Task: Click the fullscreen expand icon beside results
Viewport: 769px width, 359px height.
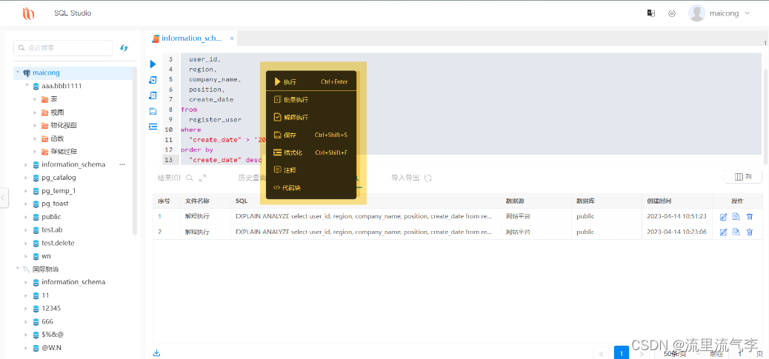Action: (202, 178)
